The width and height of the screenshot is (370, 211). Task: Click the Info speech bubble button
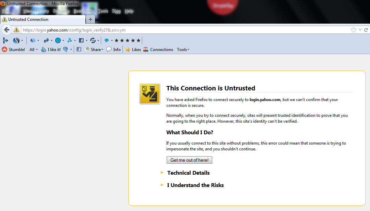coord(114,50)
